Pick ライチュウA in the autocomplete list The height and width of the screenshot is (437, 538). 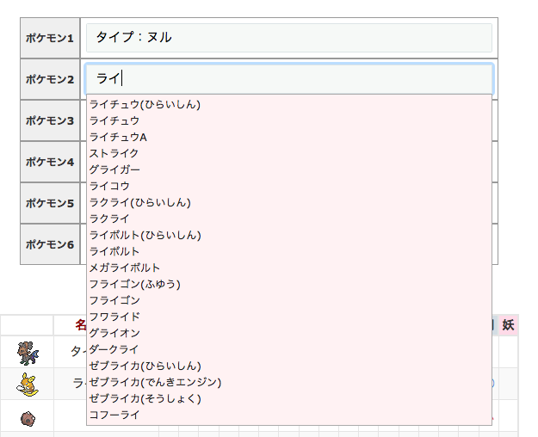[289, 137]
